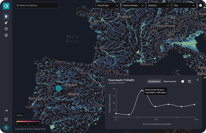Open the Hazard type dropdown
The height and width of the screenshot is (133, 206).
coord(107,5)
